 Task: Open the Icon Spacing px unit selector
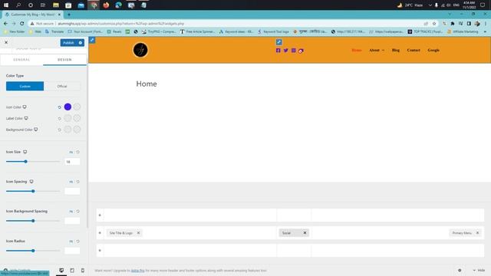(71, 182)
